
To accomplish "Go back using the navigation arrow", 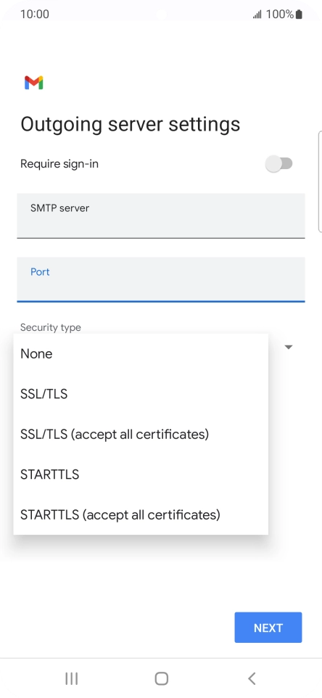I will click(252, 678).
